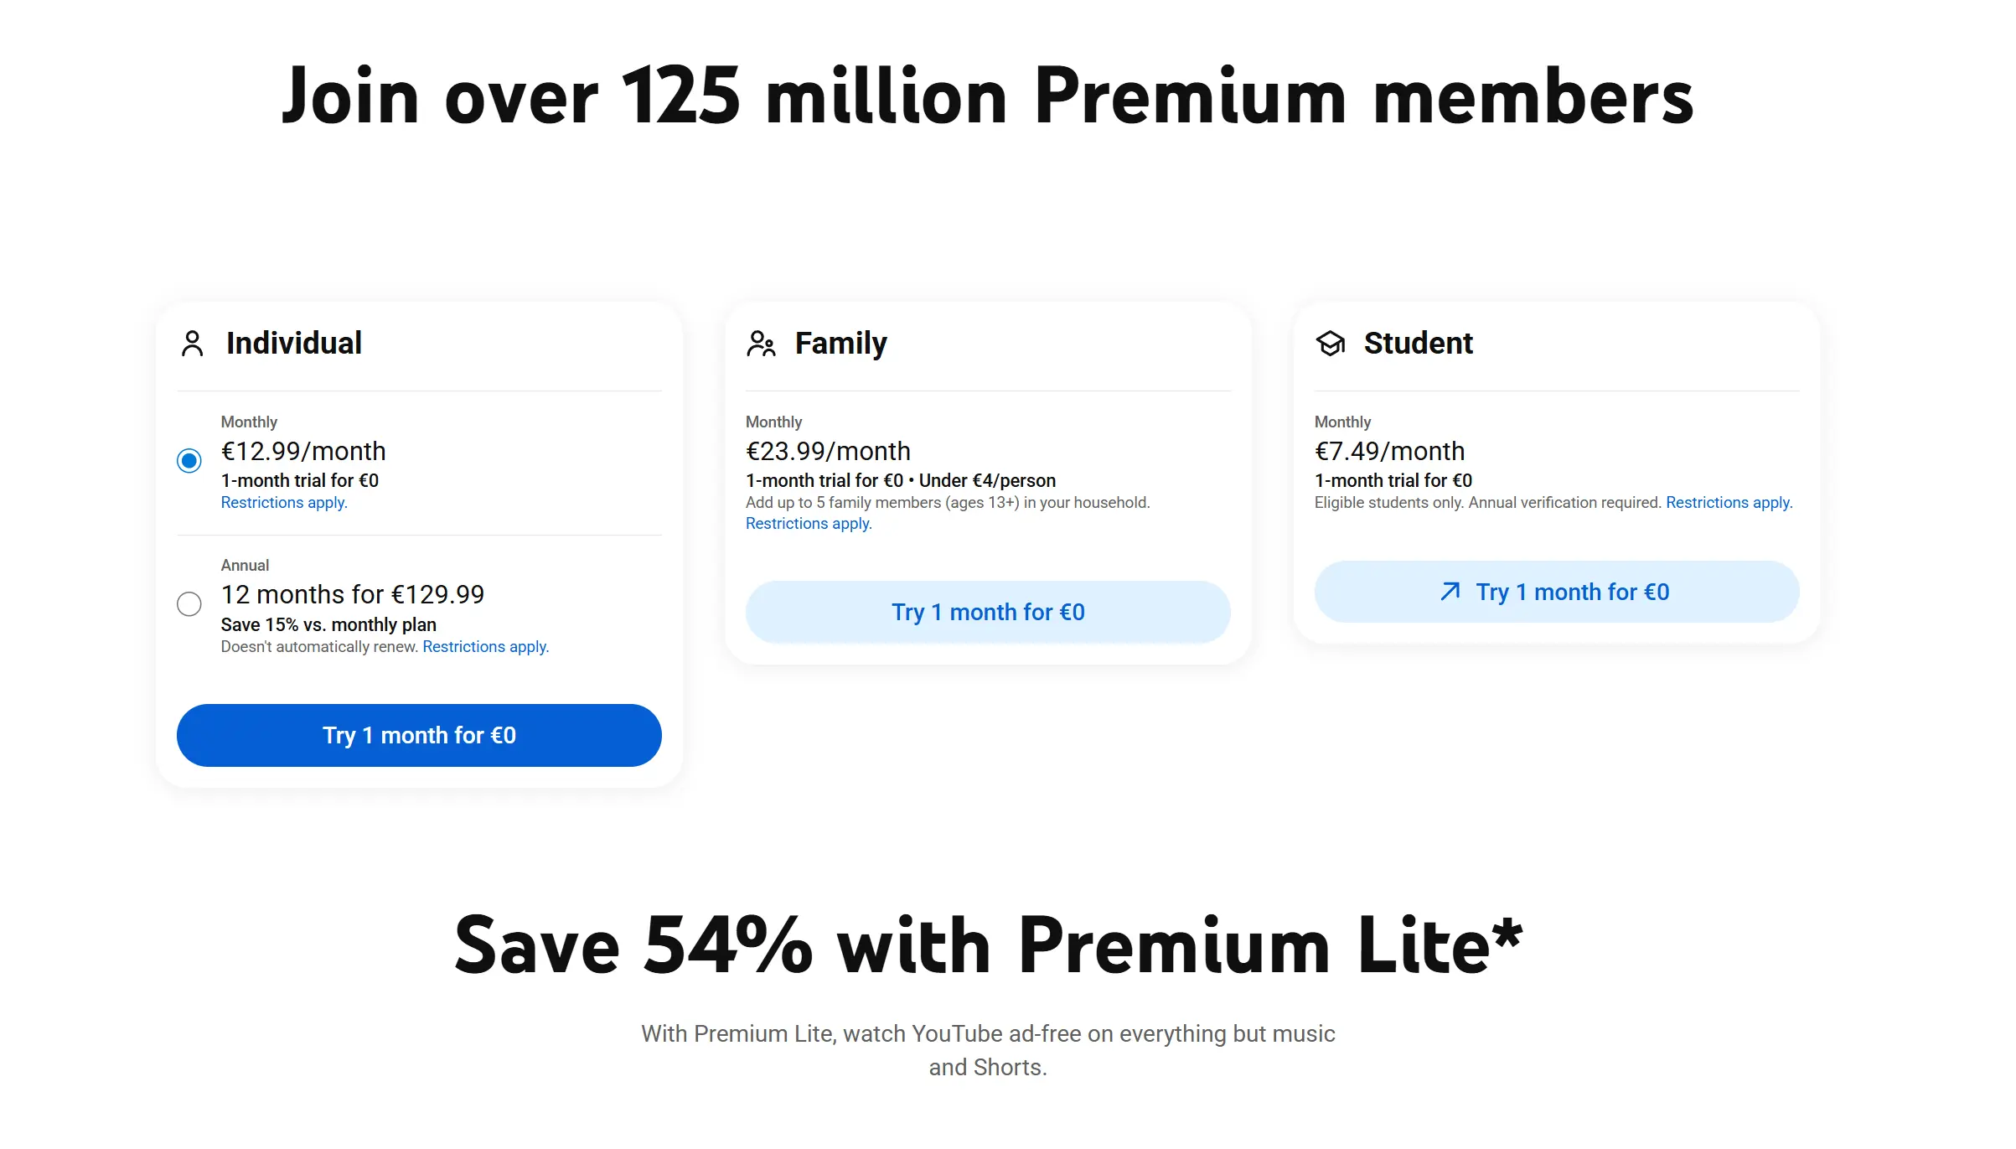Click the Individual plan person icon

point(192,344)
